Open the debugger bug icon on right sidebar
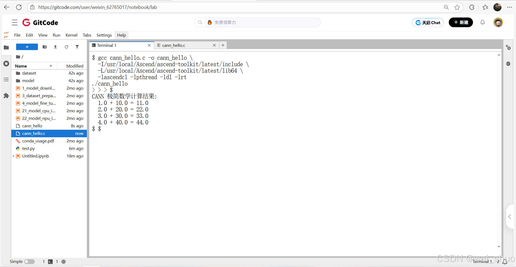Viewport: 516px width, 267px height. [x=508, y=64]
